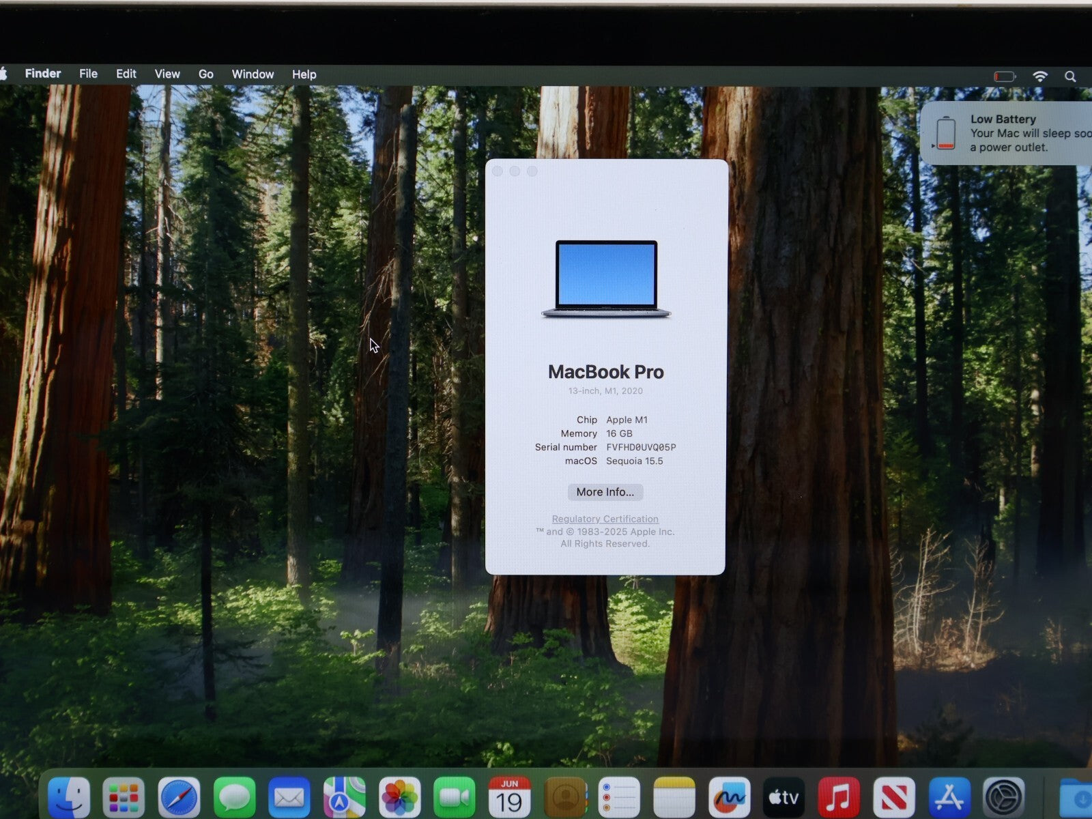Open the Wi-Fi menu bar icon
1092x819 pixels.
pyautogui.click(x=1040, y=76)
